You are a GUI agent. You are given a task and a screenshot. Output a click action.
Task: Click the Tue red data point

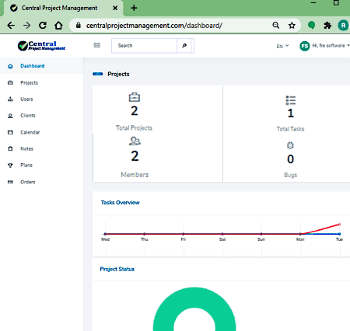point(339,225)
